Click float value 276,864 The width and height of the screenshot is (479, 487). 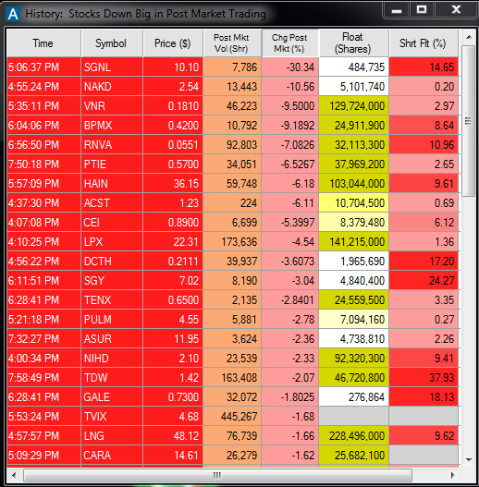[354, 397]
